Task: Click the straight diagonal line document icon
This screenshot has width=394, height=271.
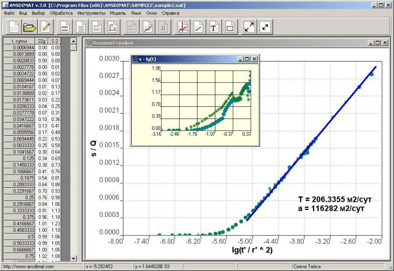Action: pyautogui.click(x=199, y=27)
